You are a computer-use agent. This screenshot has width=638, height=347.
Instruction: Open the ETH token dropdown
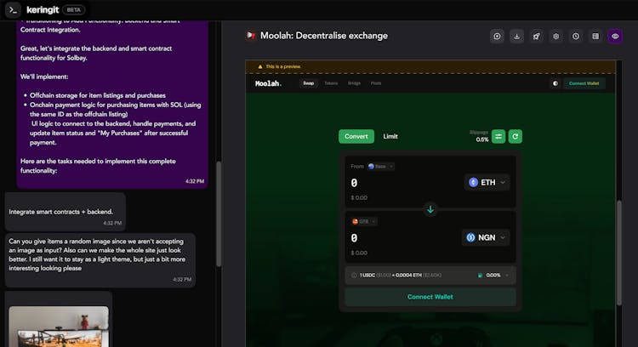pyautogui.click(x=487, y=182)
